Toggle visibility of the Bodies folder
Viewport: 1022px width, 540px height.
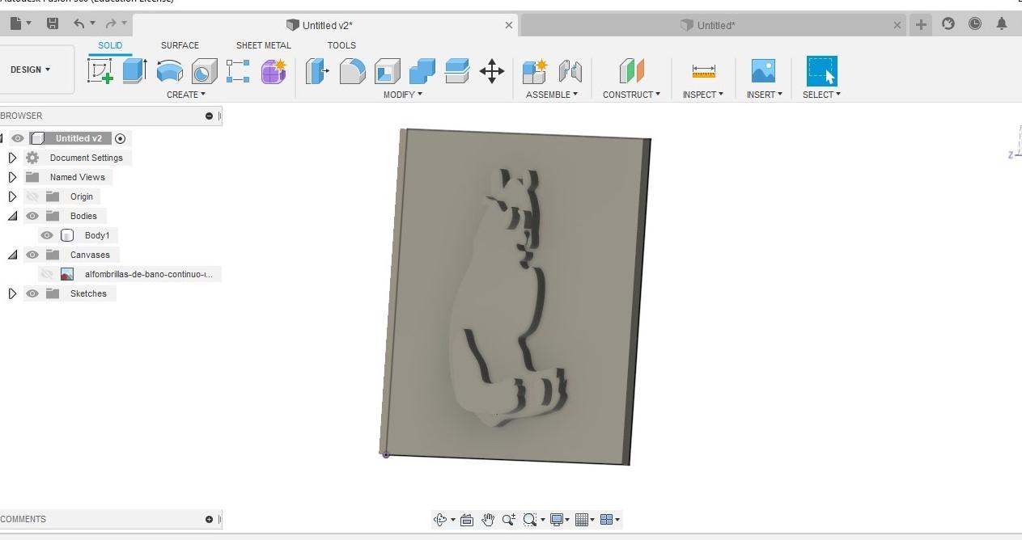point(32,216)
